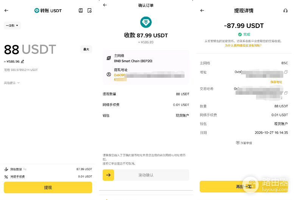Click the 88 USDT amount input
The height and width of the screenshot is (200, 295).
30,49
